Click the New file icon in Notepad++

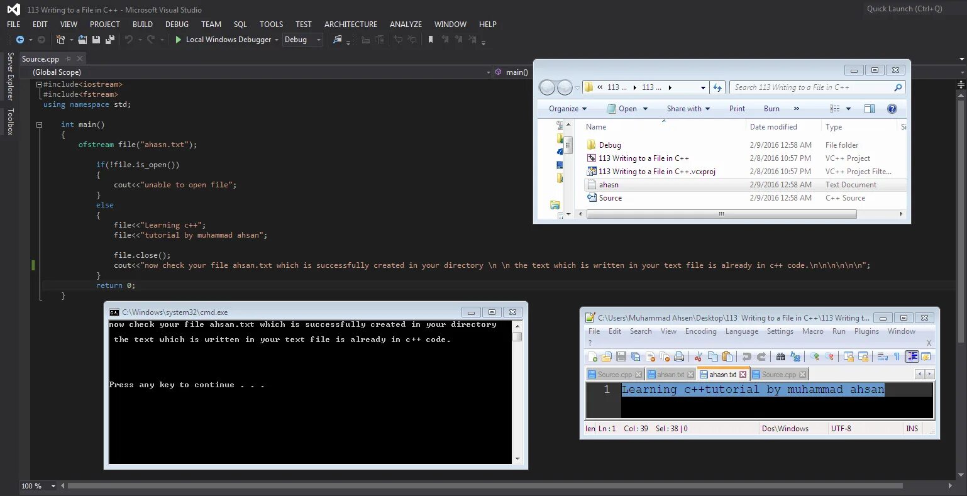click(x=592, y=357)
